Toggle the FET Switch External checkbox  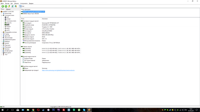pos(23,60)
